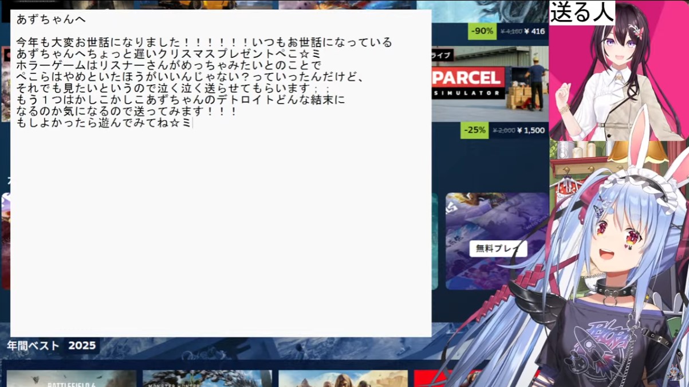Click the ライブ live tag on Parcel banner
Viewport: 689px width, 387px height.
pos(442,55)
